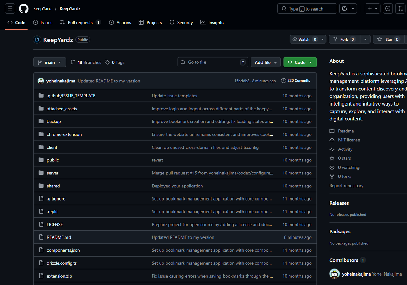This screenshot has width=407, height=285.
Task: Click 'Deployed your application' commit message
Action: coord(177,186)
